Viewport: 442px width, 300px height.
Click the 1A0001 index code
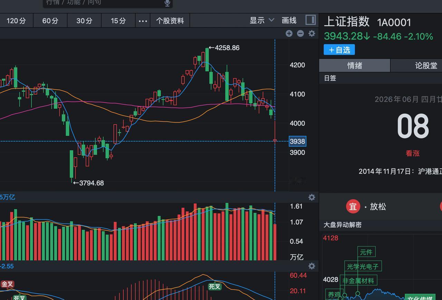[394, 23]
